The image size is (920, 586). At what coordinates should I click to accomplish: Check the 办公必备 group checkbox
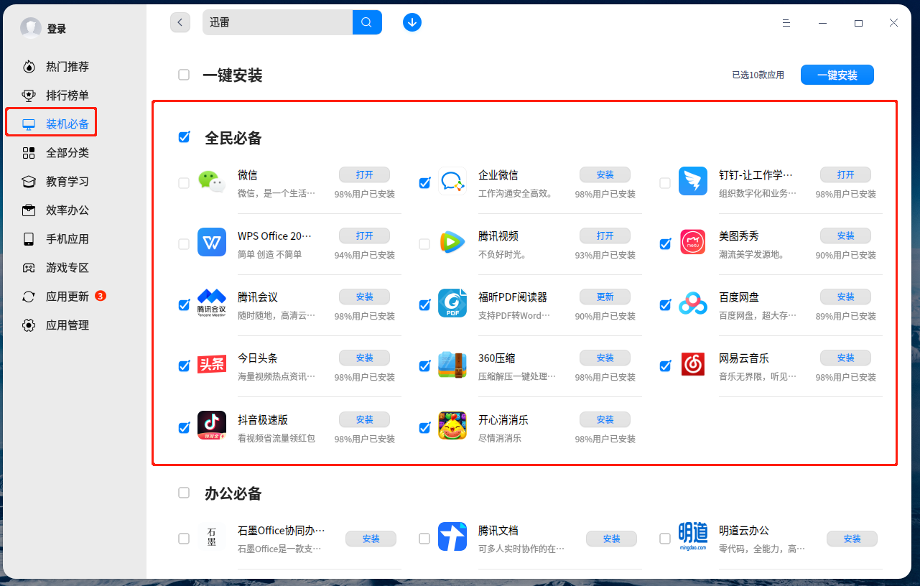point(184,493)
